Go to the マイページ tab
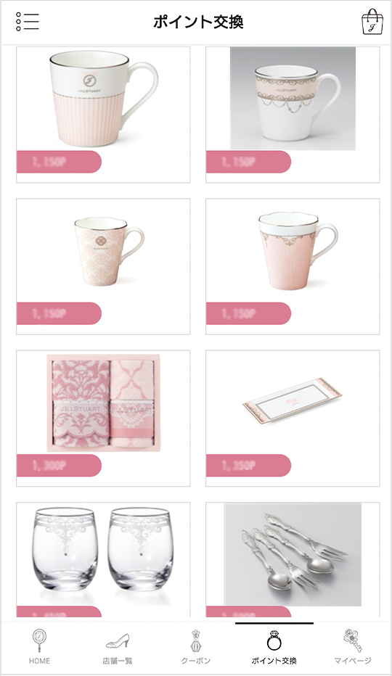Screen dimensions: 392x676 tap(353, 661)
